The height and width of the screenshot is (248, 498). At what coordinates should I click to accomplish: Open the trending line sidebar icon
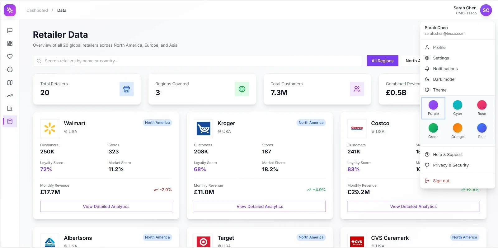10,96
